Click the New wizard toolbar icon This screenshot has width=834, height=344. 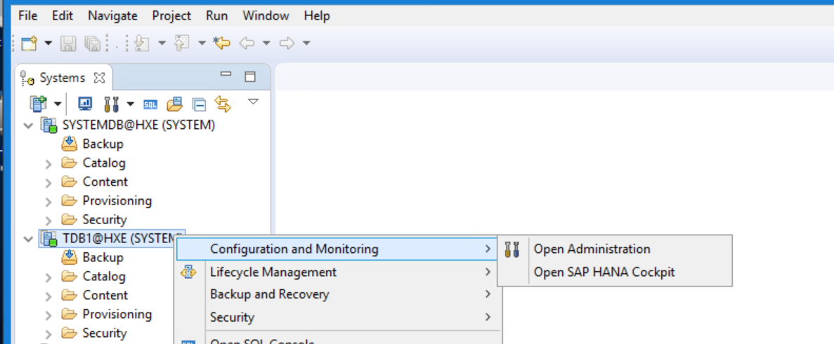point(30,43)
